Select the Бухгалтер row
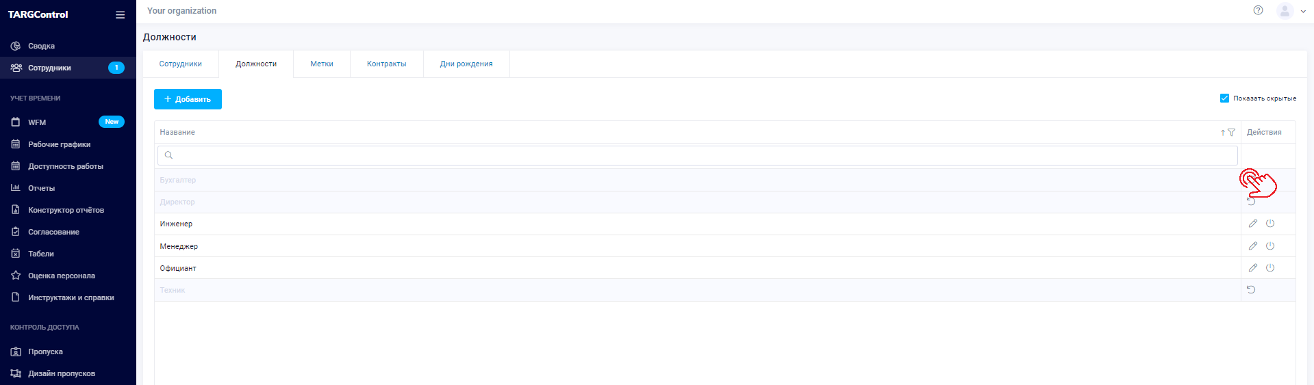The width and height of the screenshot is (1314, 385). click(725, 180)
